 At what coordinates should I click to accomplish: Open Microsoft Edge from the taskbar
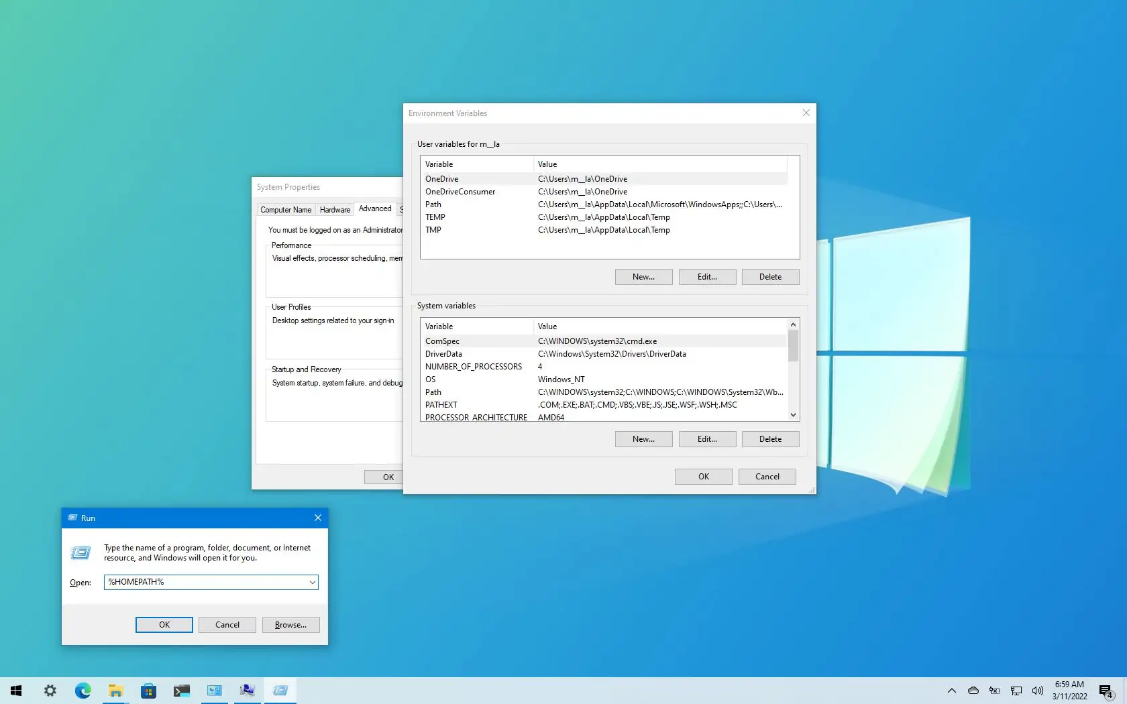pyautogui.click(x=83, y=691)
